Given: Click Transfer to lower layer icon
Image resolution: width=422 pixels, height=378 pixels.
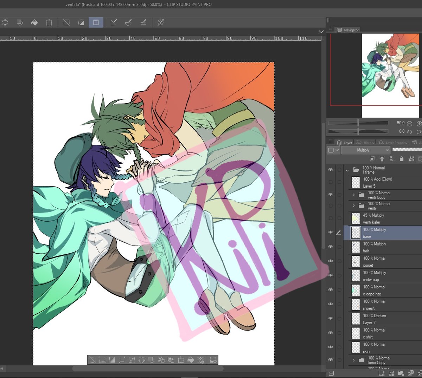Looking at the screenshot, I should 410,373.
